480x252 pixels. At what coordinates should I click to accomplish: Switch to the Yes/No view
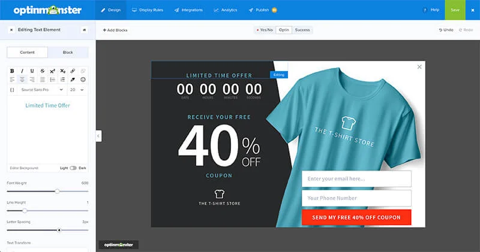pyautogui.click(x=264, y=30)
